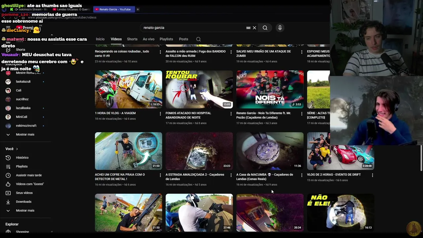Expand subscriptions with Mostrar mais
Image resolution: width=423 pixels, height=238 pixels.
coord(25,135)
